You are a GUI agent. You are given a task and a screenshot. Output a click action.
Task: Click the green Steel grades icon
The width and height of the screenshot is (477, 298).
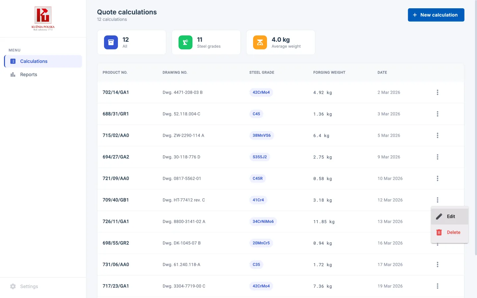(x=185, y=42)
